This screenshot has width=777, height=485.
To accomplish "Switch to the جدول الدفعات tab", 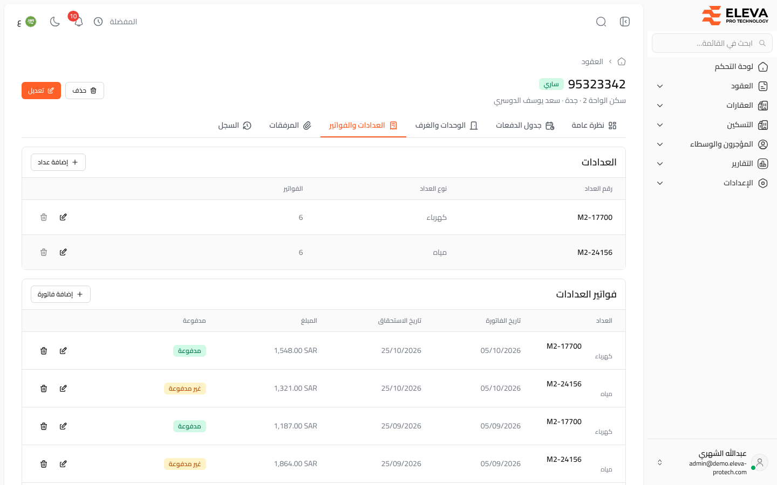I will click(x=525, y=126).
